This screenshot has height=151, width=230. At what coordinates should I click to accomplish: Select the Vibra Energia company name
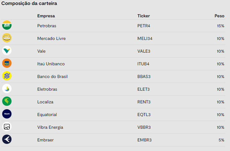[50, 127]
